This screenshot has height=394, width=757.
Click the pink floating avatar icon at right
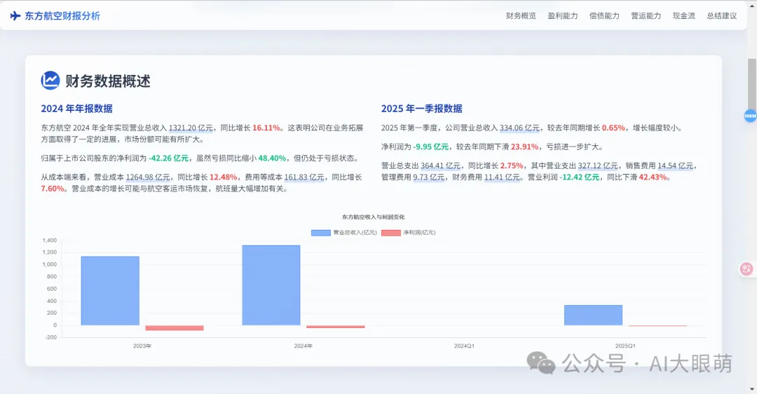point(746,269)
